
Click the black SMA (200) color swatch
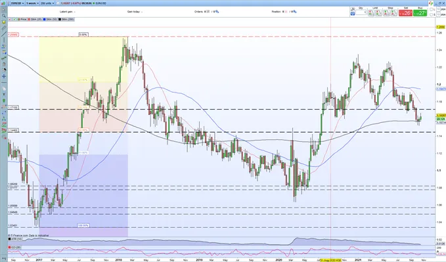pos(60,19)
